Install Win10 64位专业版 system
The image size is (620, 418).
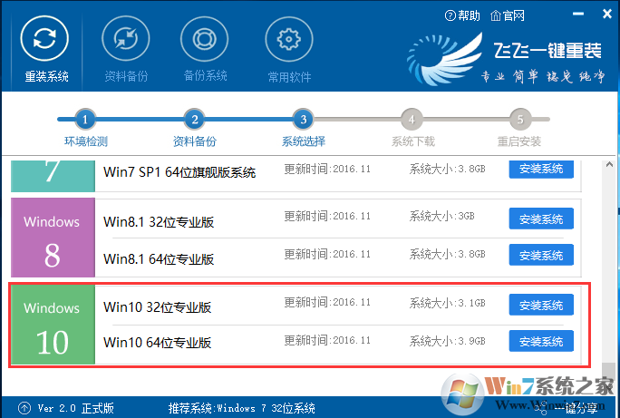coord(541,341)
